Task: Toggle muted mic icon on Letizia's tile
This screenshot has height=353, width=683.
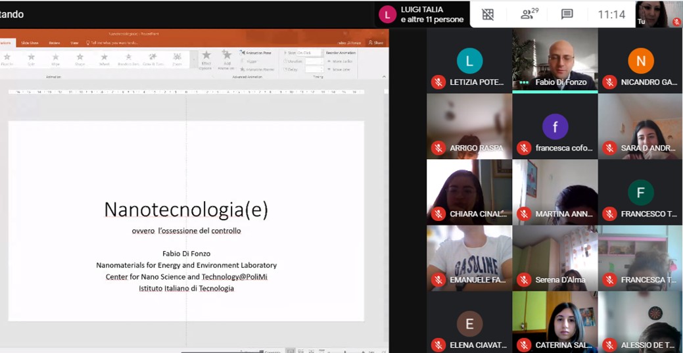Action: click(x=438, y=82)
